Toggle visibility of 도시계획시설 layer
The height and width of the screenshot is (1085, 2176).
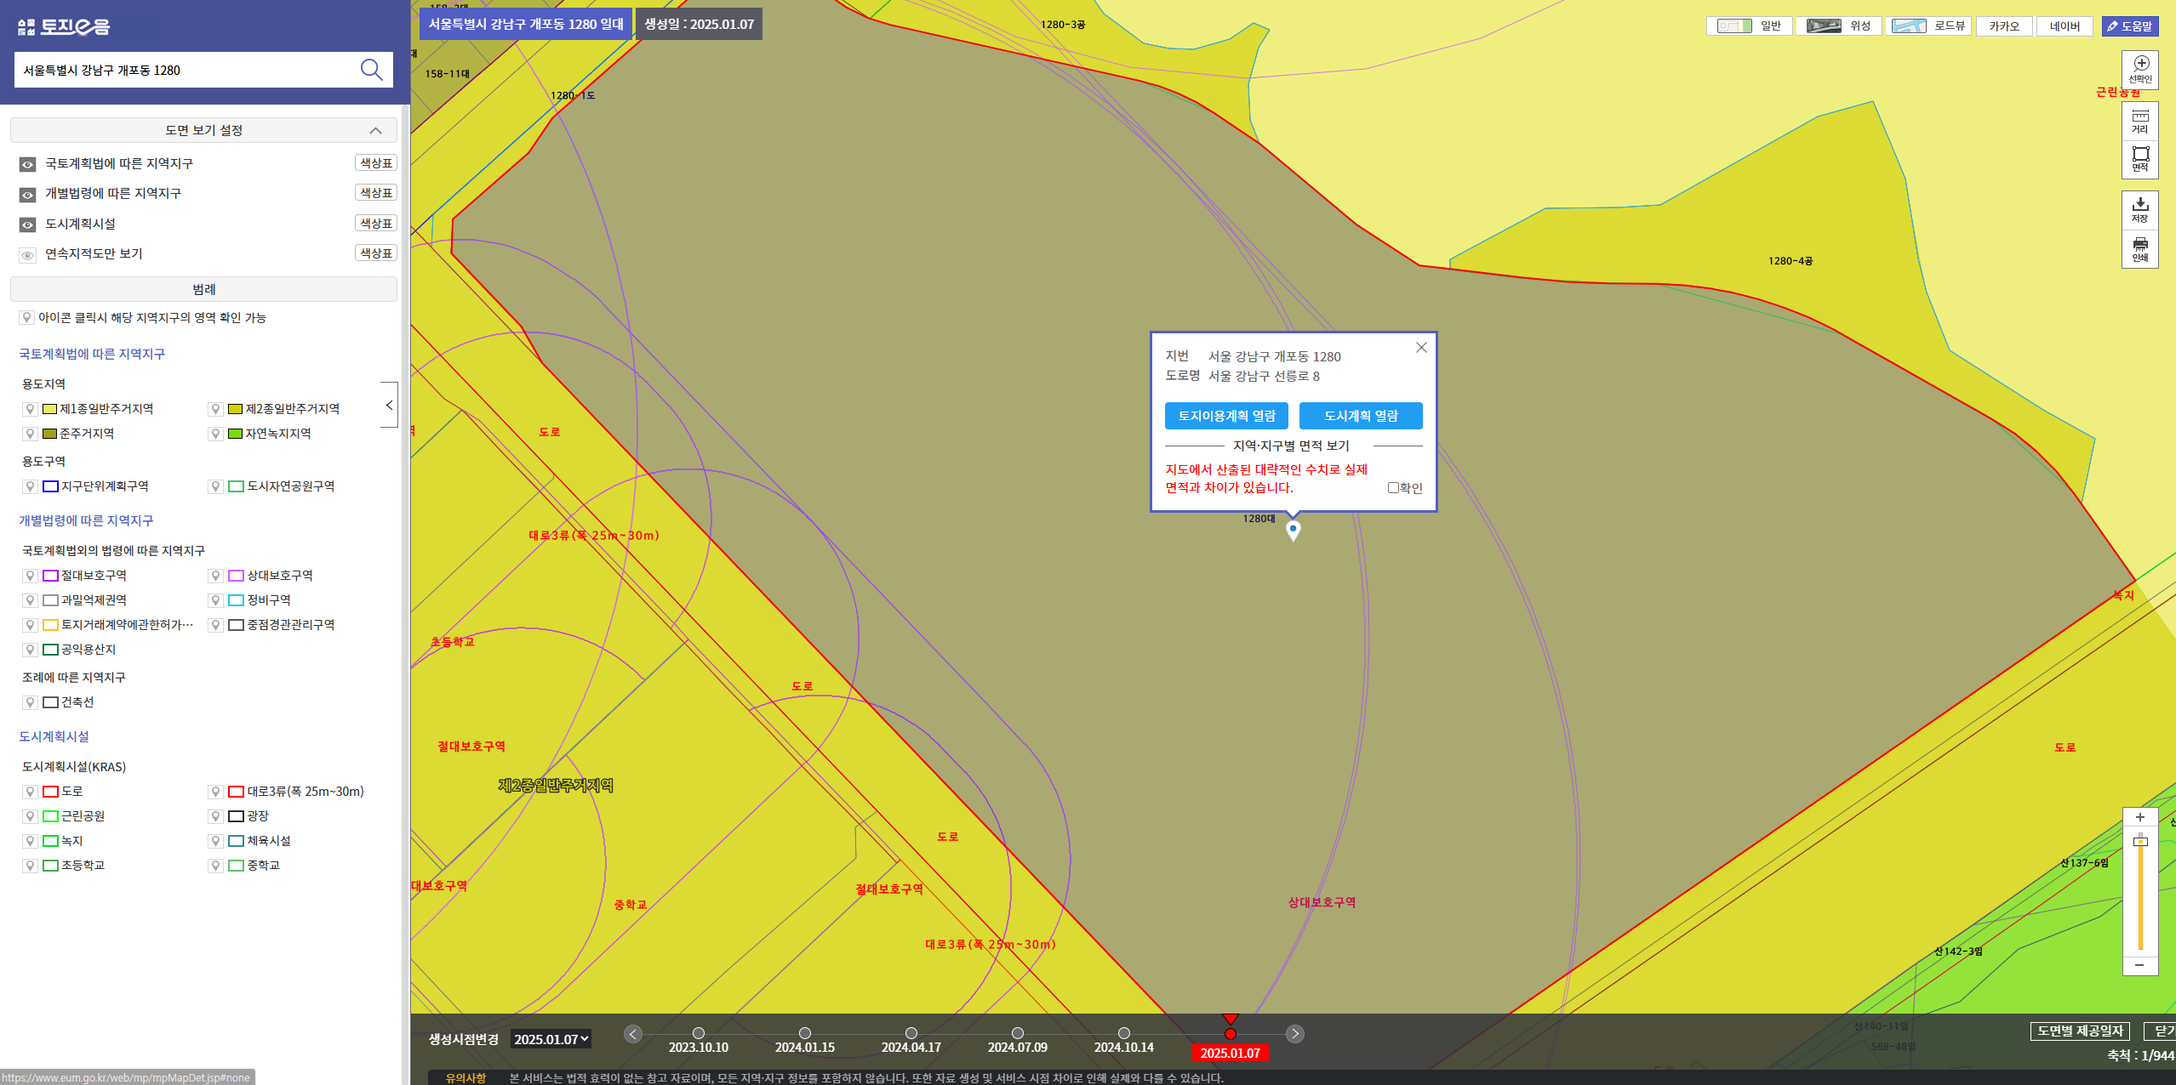tap(28, 224)
